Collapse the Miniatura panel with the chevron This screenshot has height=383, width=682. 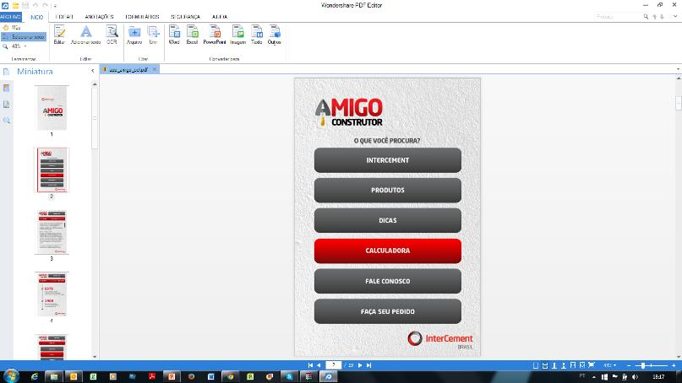click(92, 71)
